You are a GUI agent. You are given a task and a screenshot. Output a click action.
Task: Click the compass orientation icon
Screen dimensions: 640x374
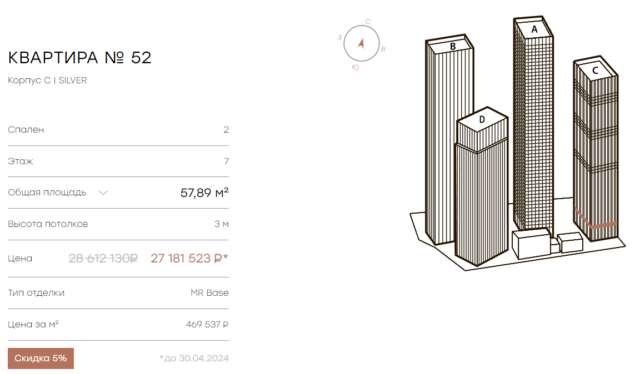pos(362,44)
